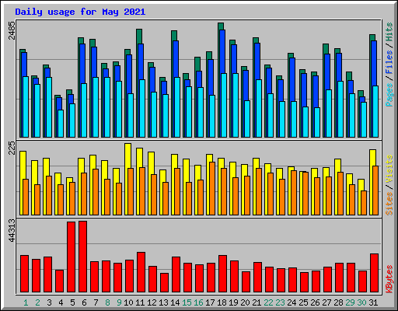Click the red KBytes bar for day 13
This screenshot has height=311, width=398.
click(x=164, y=282)
